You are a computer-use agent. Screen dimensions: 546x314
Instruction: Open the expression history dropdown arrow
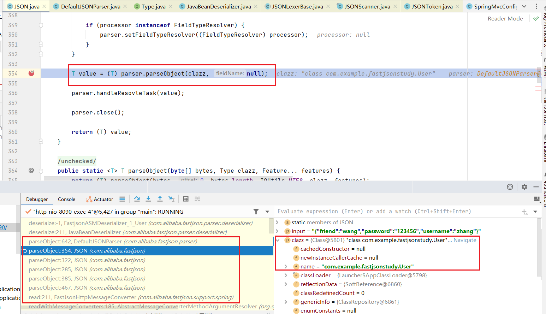pos(535,212)
